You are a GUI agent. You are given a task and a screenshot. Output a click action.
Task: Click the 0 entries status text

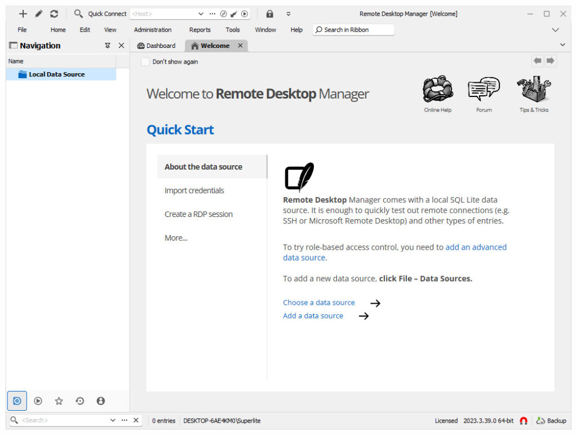click(x=164, y=421)
